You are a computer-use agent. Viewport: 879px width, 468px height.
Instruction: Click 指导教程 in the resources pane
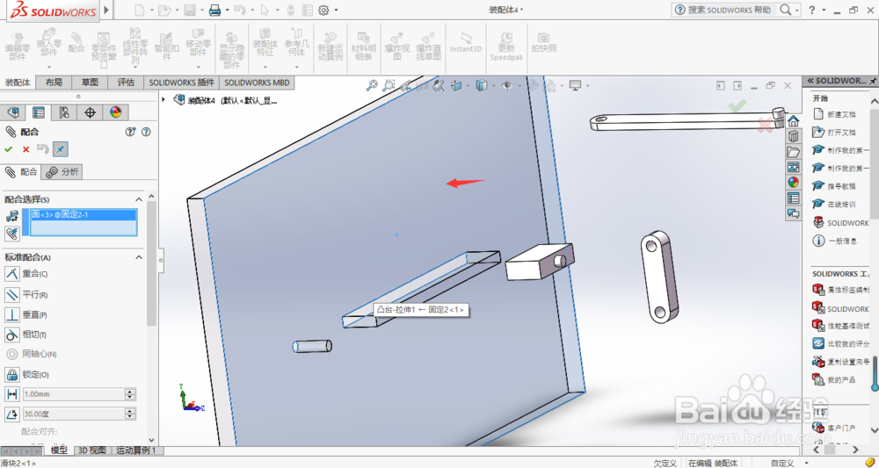(x=841, y=186)
